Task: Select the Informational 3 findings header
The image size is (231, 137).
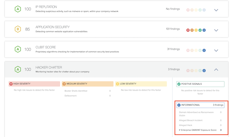Action: point(200,105)
